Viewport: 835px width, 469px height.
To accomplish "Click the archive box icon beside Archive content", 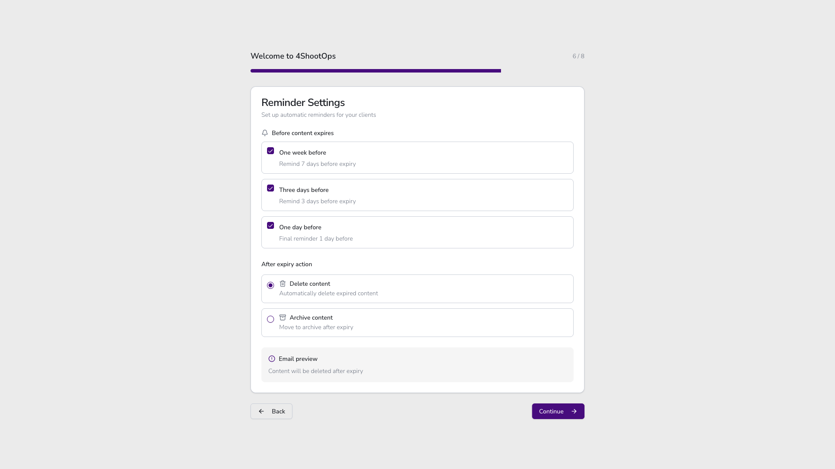I will (283, 317).
